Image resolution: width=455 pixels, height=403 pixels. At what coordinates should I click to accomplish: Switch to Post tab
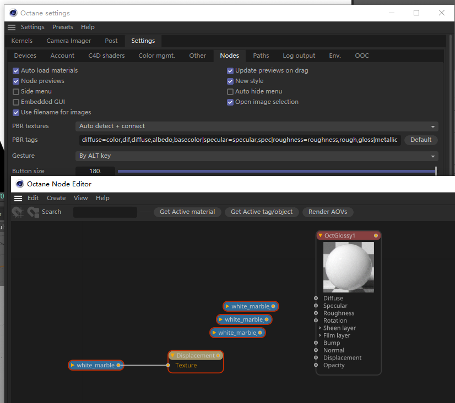point(111,41)
